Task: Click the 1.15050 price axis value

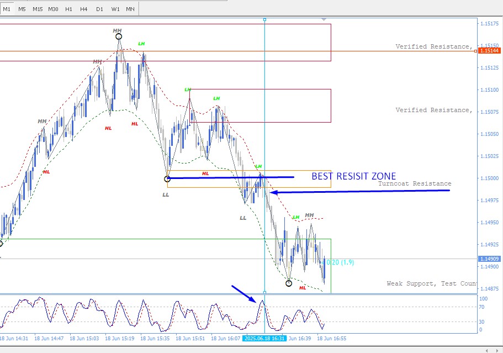Action: [x=489, y=134]
